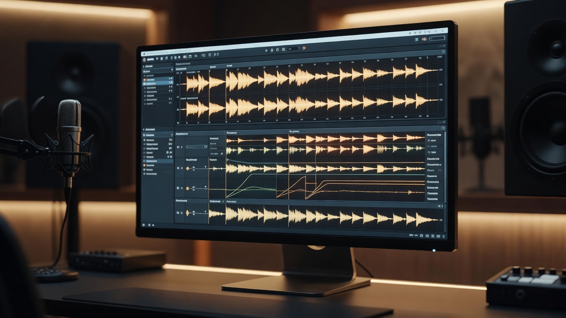Click the orange knob on the bottommost track header

[x=187, y=213]
